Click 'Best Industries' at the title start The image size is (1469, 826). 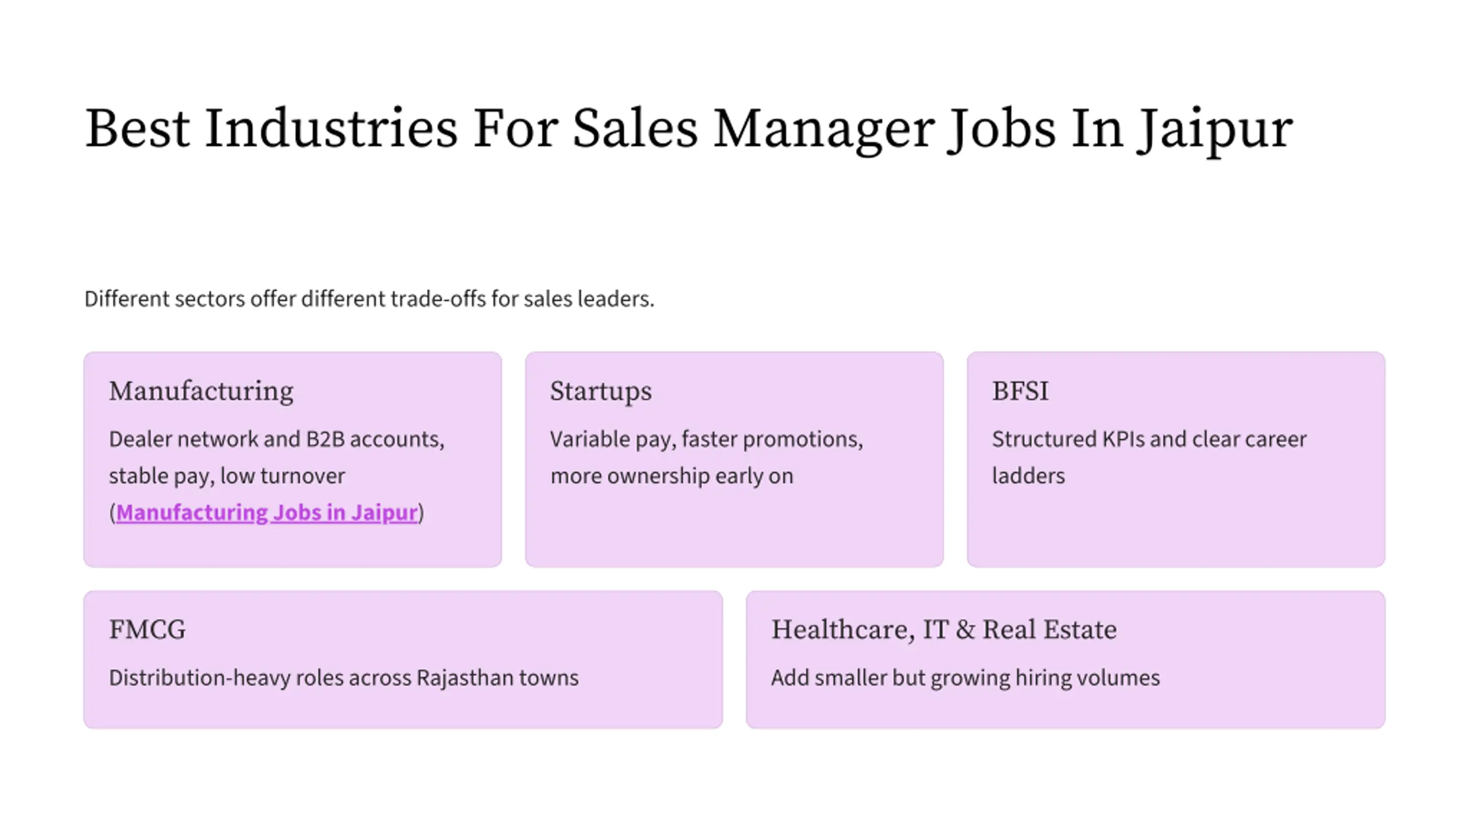[x=271, y=128]
